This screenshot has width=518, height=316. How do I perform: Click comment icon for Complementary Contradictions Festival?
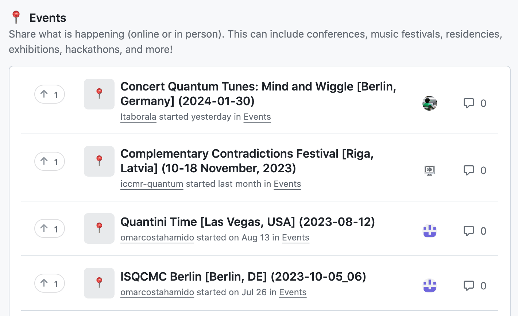point(468,170)
